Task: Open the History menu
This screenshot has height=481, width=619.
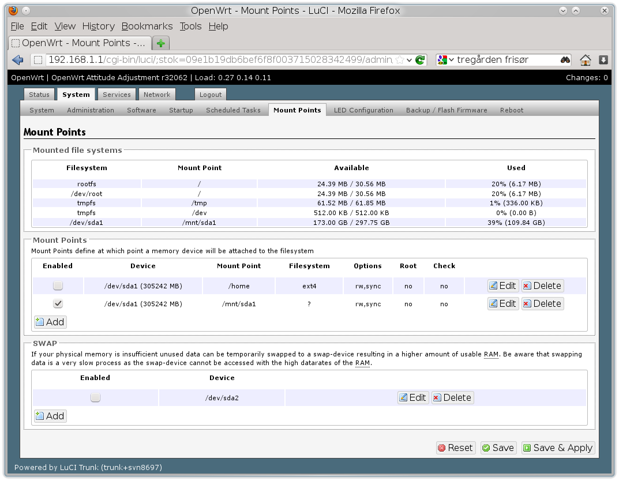Action: click(98, 26)
